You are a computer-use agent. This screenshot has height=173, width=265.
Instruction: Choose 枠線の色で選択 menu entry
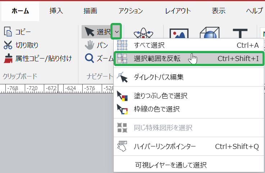click(189, 109)
